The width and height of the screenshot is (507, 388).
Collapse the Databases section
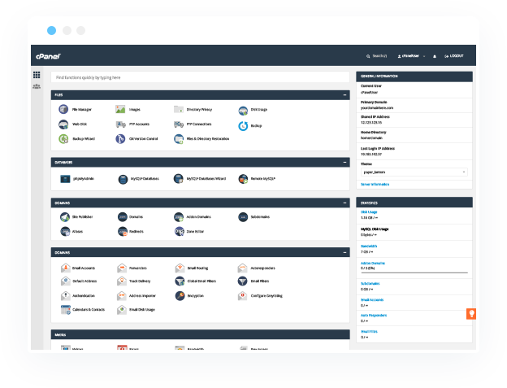344,162
